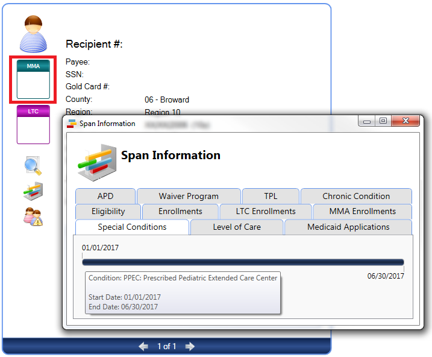
Task: Open the MMA card icon
Action: coord(33,80)
